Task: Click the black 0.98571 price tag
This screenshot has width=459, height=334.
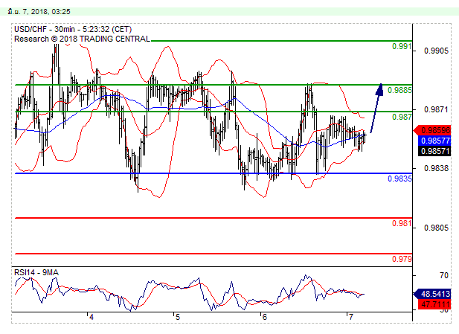Action: [x=434, y=151]
